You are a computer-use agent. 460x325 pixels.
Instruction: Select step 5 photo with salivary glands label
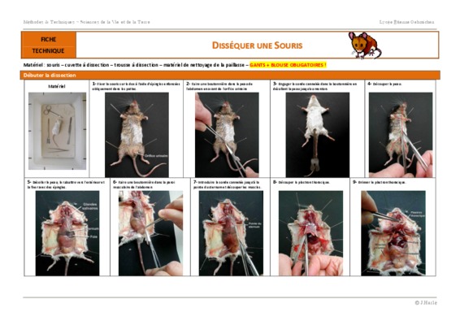pos(67,233)
